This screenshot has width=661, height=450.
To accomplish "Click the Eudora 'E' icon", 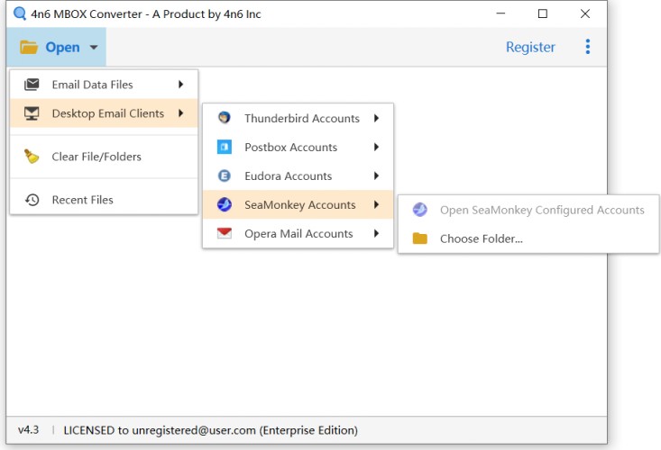I will click(x=225, y=175).
